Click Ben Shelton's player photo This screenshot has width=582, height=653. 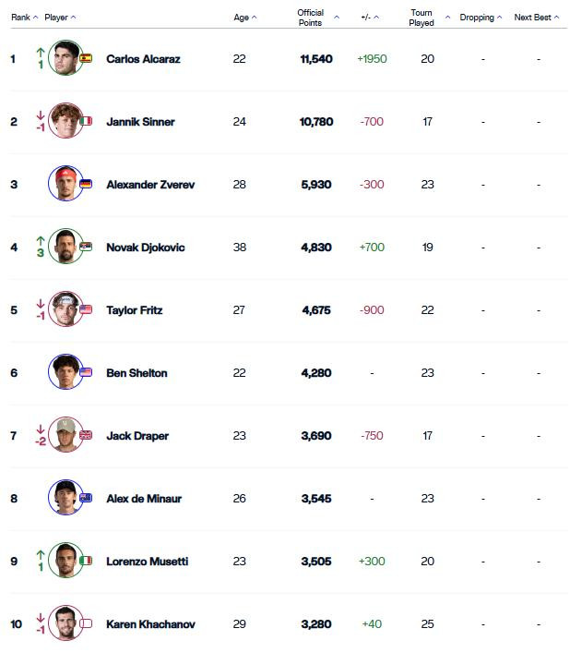click(65, 372)
